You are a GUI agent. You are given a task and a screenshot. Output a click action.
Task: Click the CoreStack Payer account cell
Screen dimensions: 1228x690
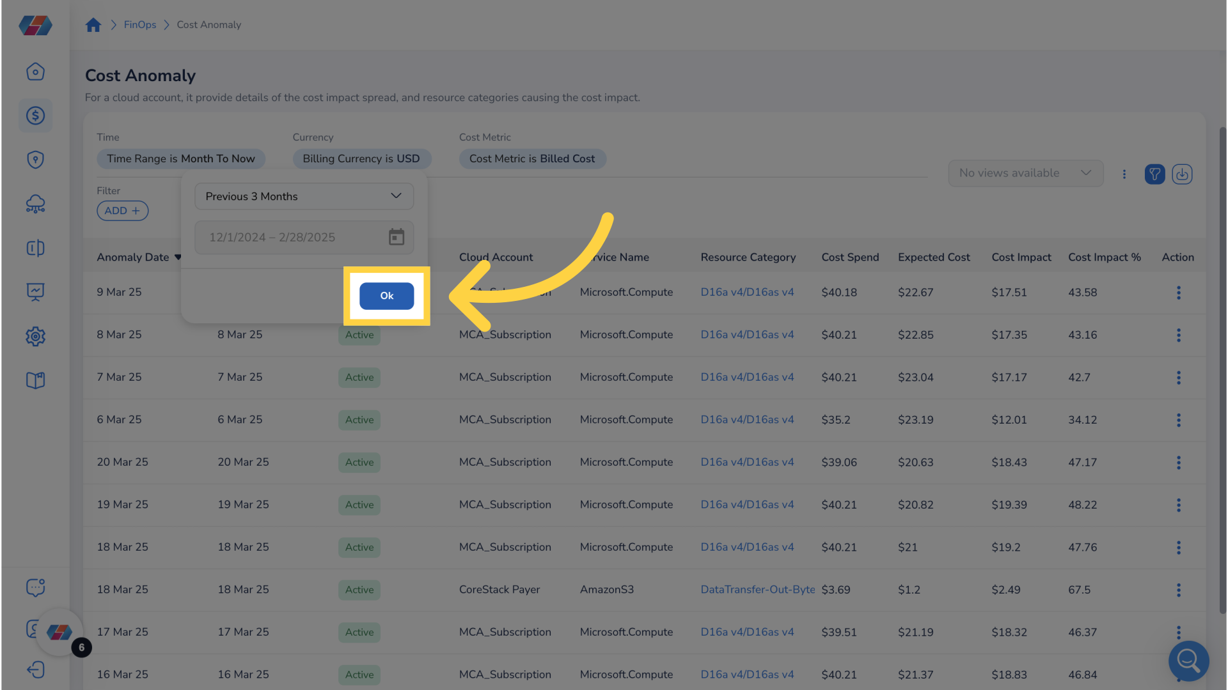tap(499, 590)
